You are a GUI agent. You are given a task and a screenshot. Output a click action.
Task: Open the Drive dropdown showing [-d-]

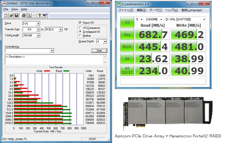tap(38, 23)
